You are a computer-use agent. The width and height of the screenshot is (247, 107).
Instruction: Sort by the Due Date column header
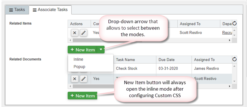click(x=166, y=60)
